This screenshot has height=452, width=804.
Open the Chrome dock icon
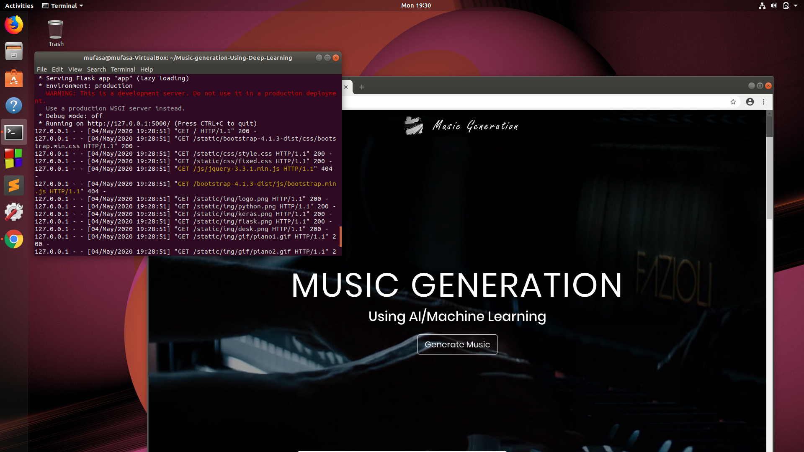(14, 239)
